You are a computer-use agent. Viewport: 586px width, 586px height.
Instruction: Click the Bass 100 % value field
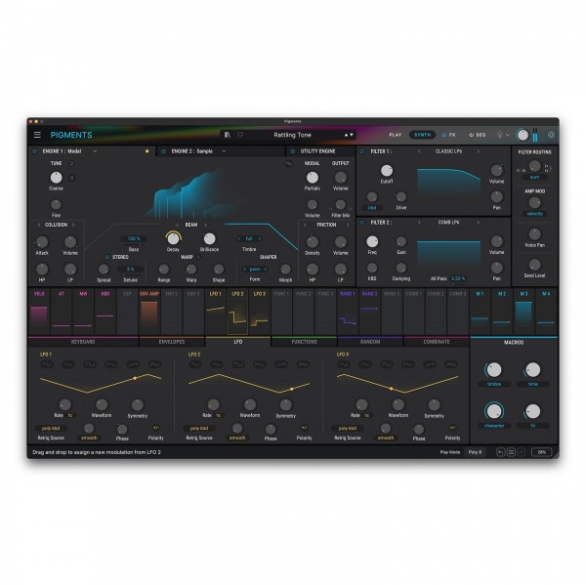[134, 238]
